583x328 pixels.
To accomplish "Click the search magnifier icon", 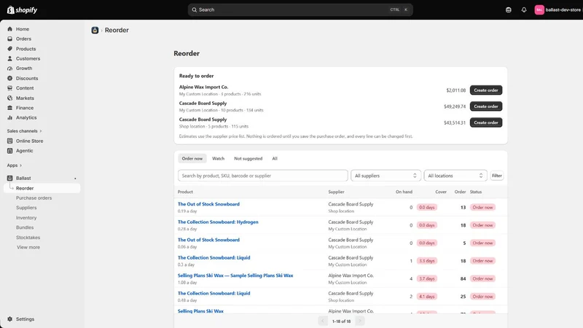I will click(x=194, y=10).
